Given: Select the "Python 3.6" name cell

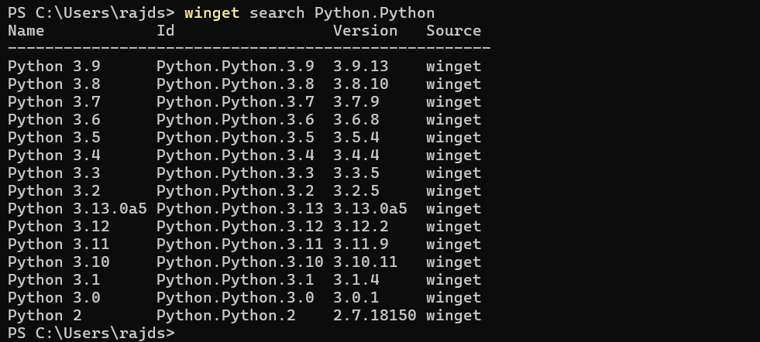Looking at the screenshot, I should [x=53, y=120].
